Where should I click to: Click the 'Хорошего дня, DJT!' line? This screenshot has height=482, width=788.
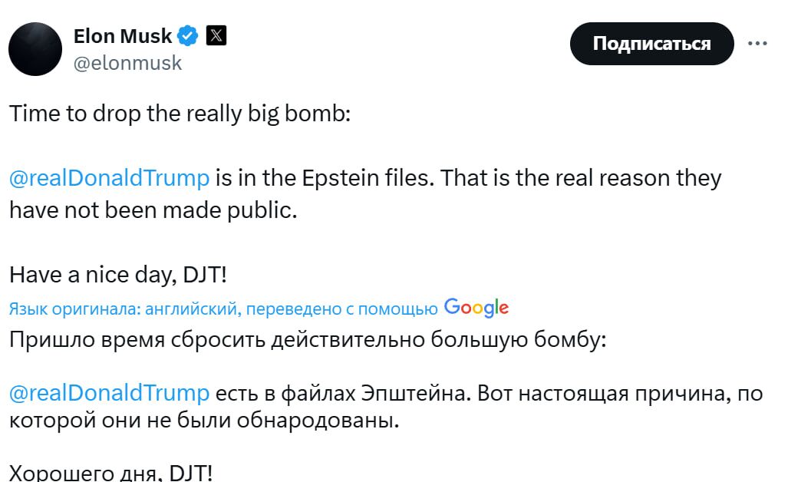coord(110,473)
